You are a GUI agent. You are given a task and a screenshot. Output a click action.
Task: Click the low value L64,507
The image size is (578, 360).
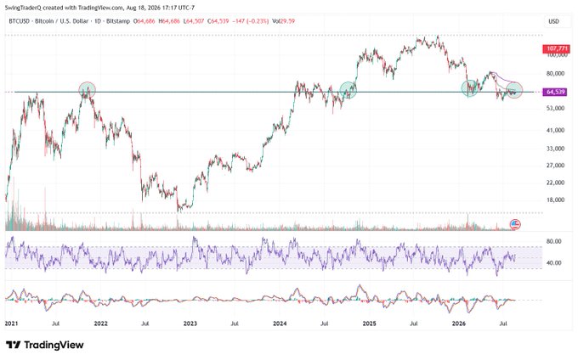194,21
